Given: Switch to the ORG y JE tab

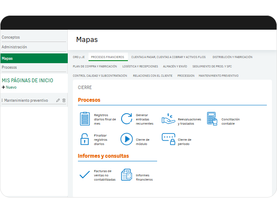Looking at the screenshot, I should pos(78,57).
